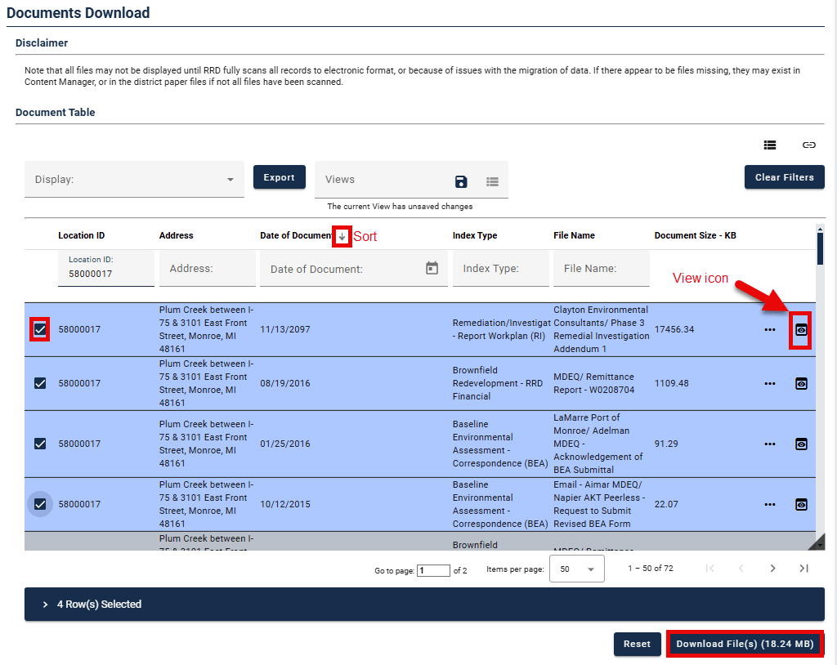Click Download File(s) (18.24 MB)
This screenshot has height=665, width=837.
[745, 644]
